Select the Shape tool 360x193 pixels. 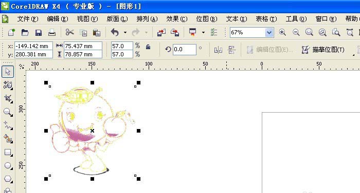coord(8,85)
